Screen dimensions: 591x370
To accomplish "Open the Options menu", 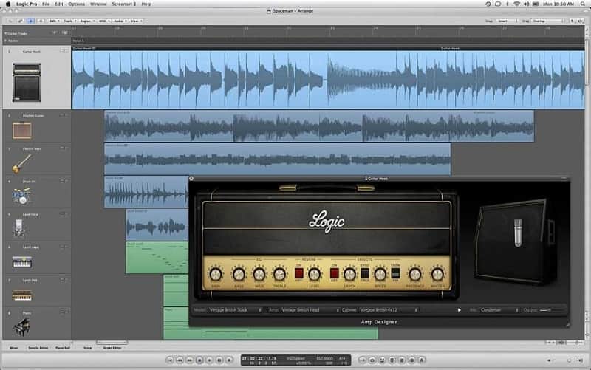I will [76, 4].
